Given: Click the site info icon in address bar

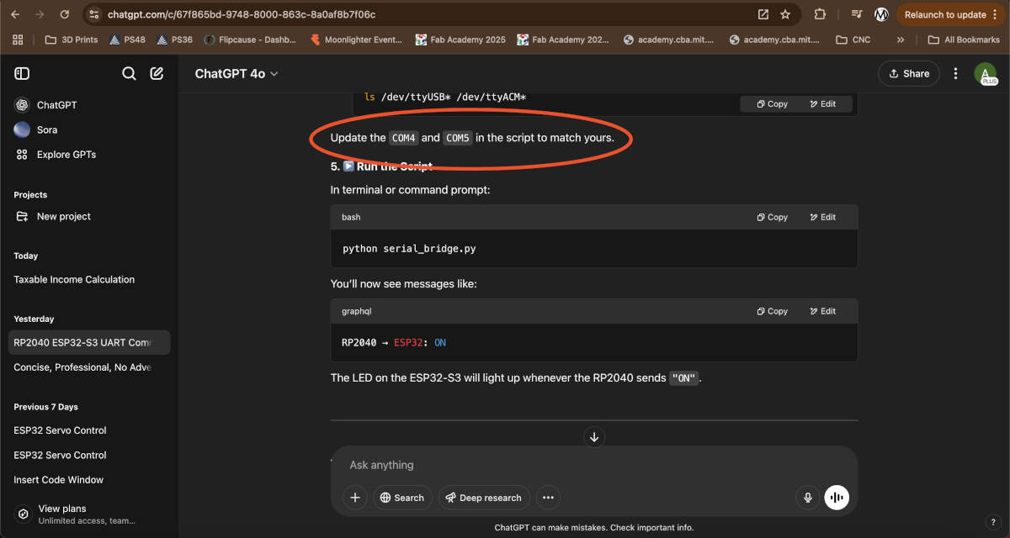Looking at the screenshot, I should 94,14.
